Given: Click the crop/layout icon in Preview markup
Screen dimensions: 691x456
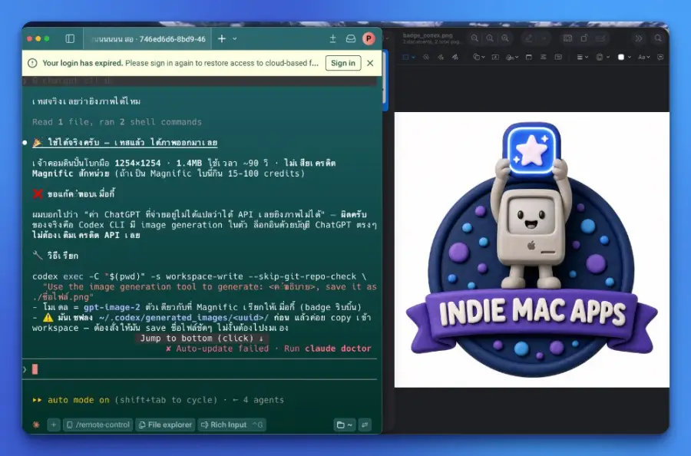Looking at the screenshot, I should pyautogui.click(x=558, y=57).
